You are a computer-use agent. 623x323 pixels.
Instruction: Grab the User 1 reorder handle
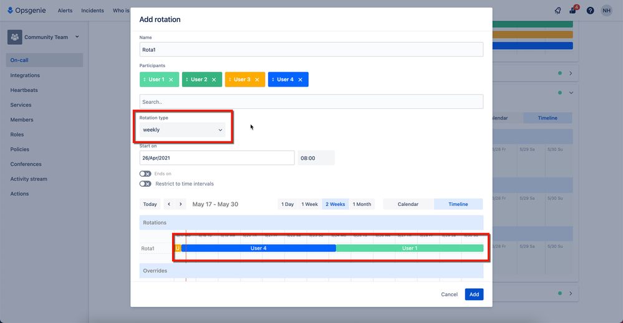click(144, 80)
